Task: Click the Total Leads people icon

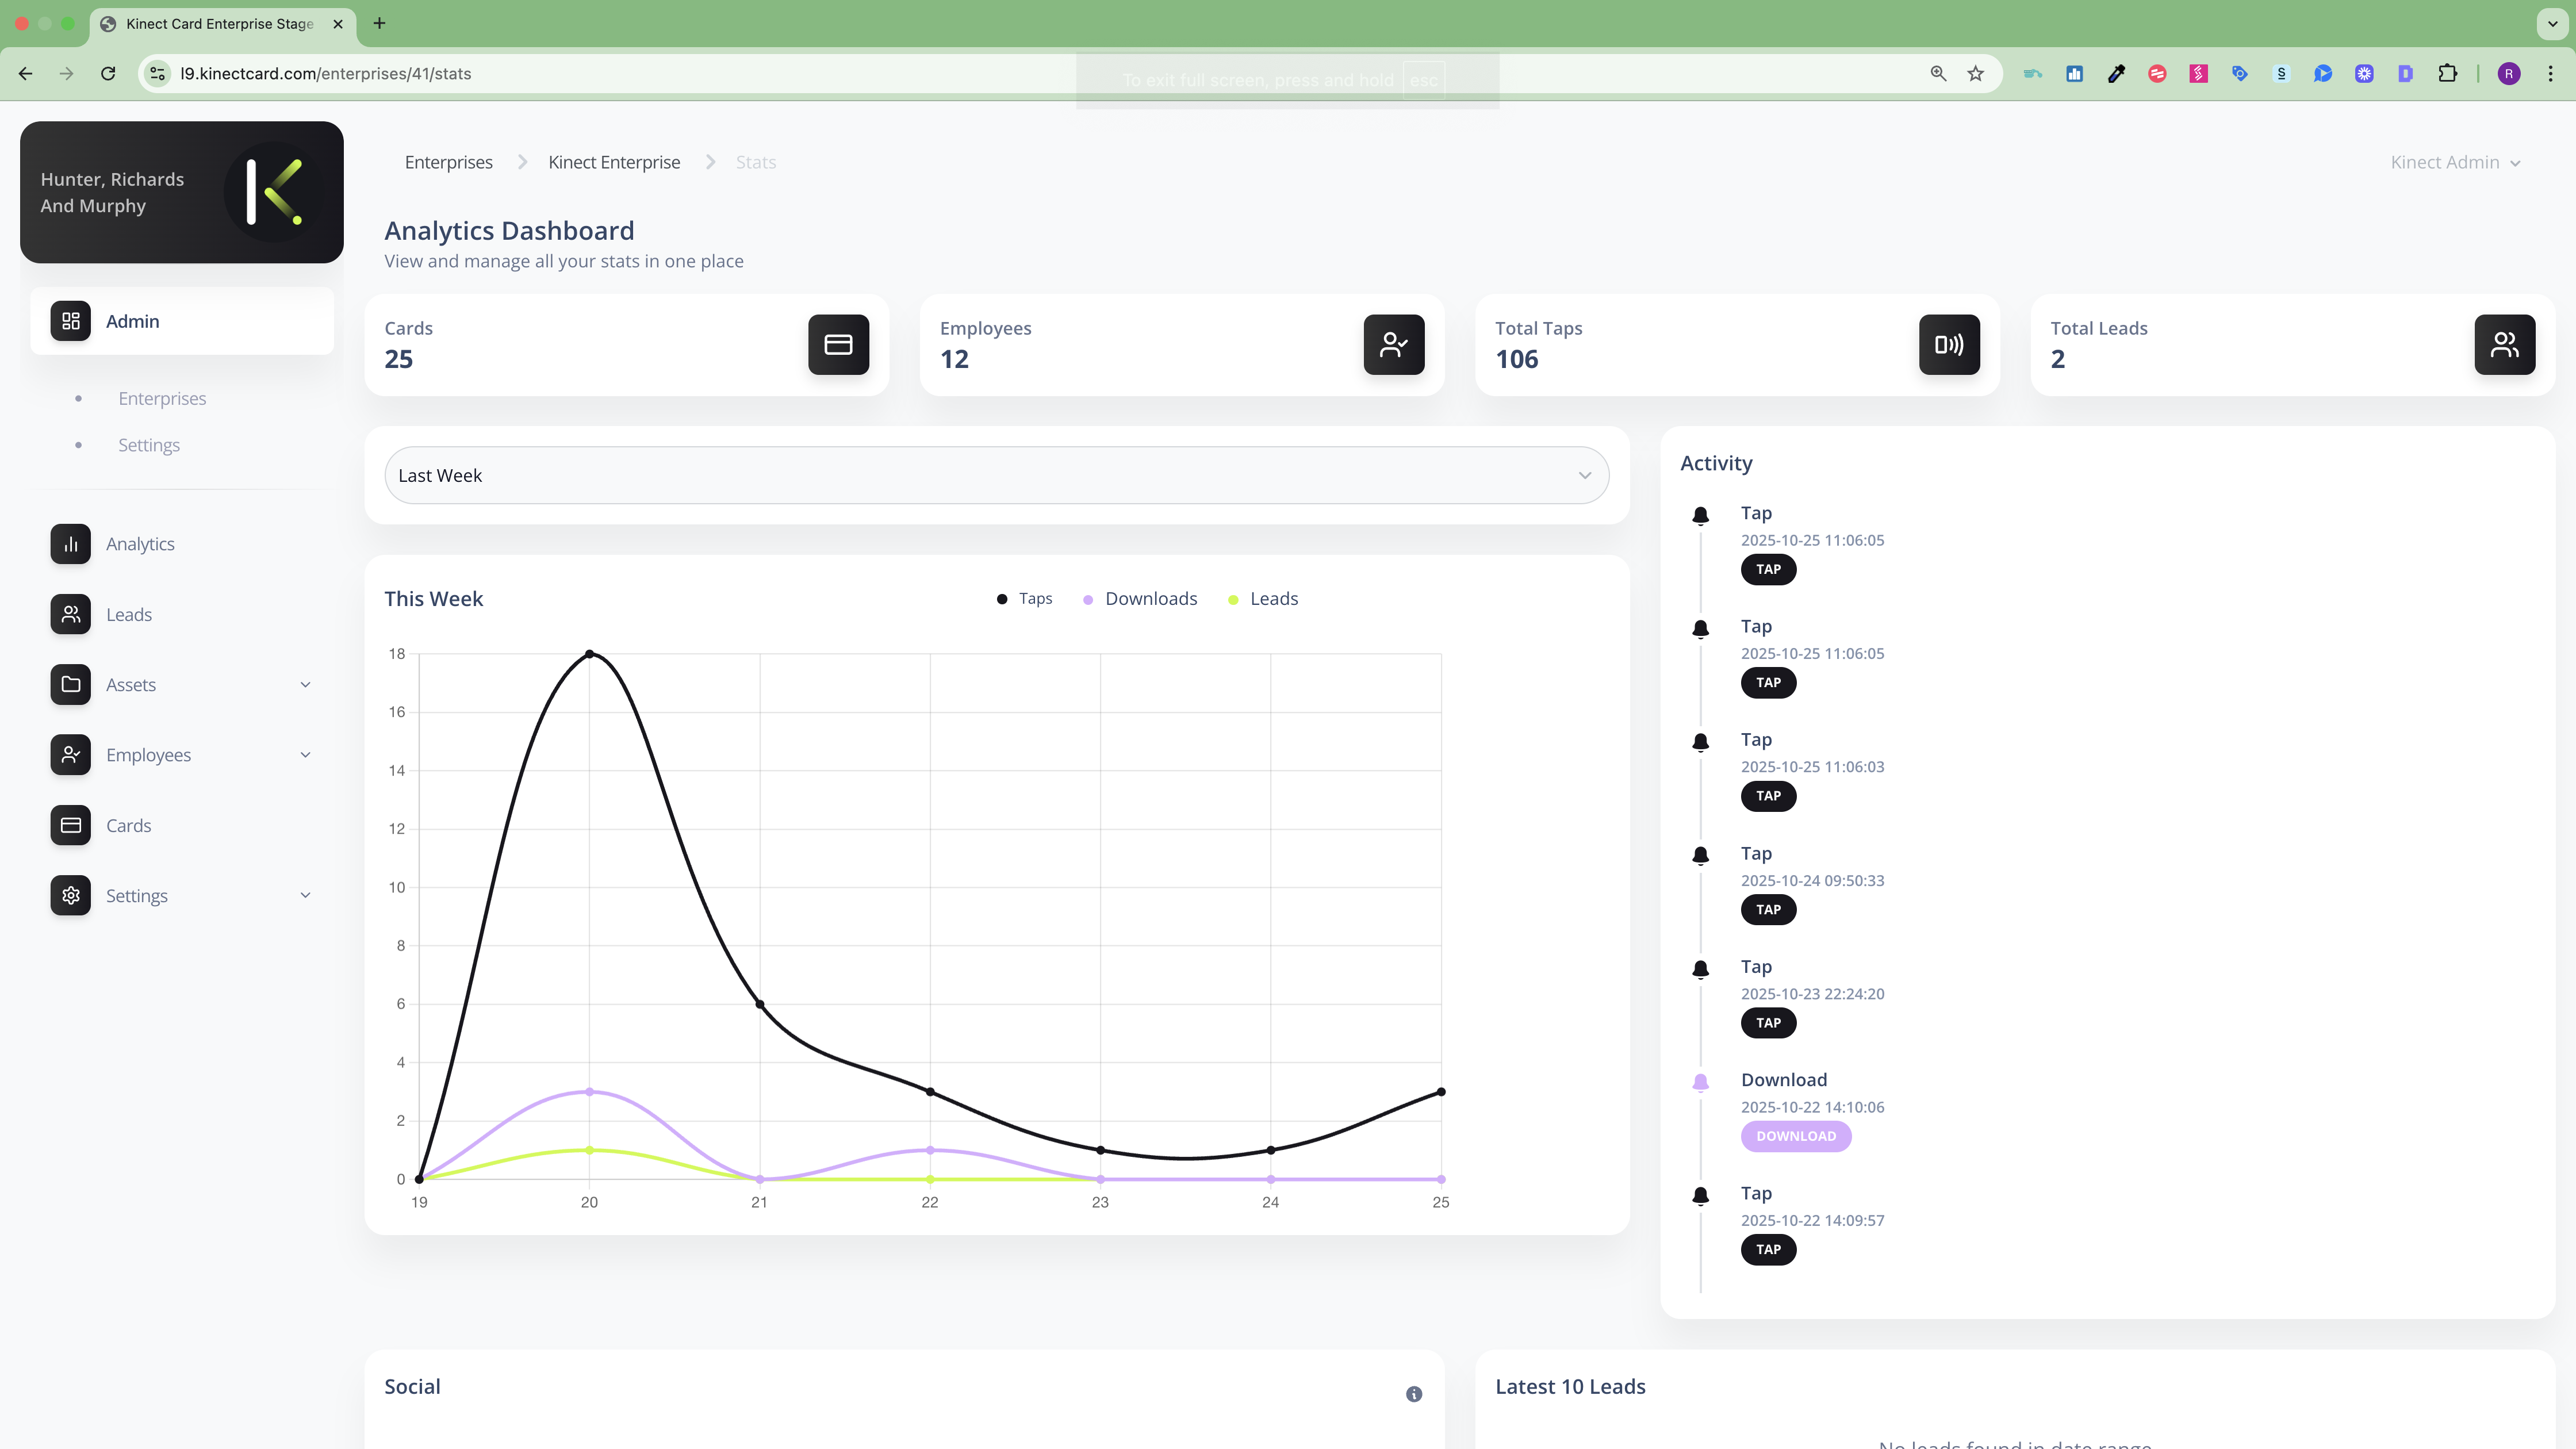Action: (x=2503, y=345)
